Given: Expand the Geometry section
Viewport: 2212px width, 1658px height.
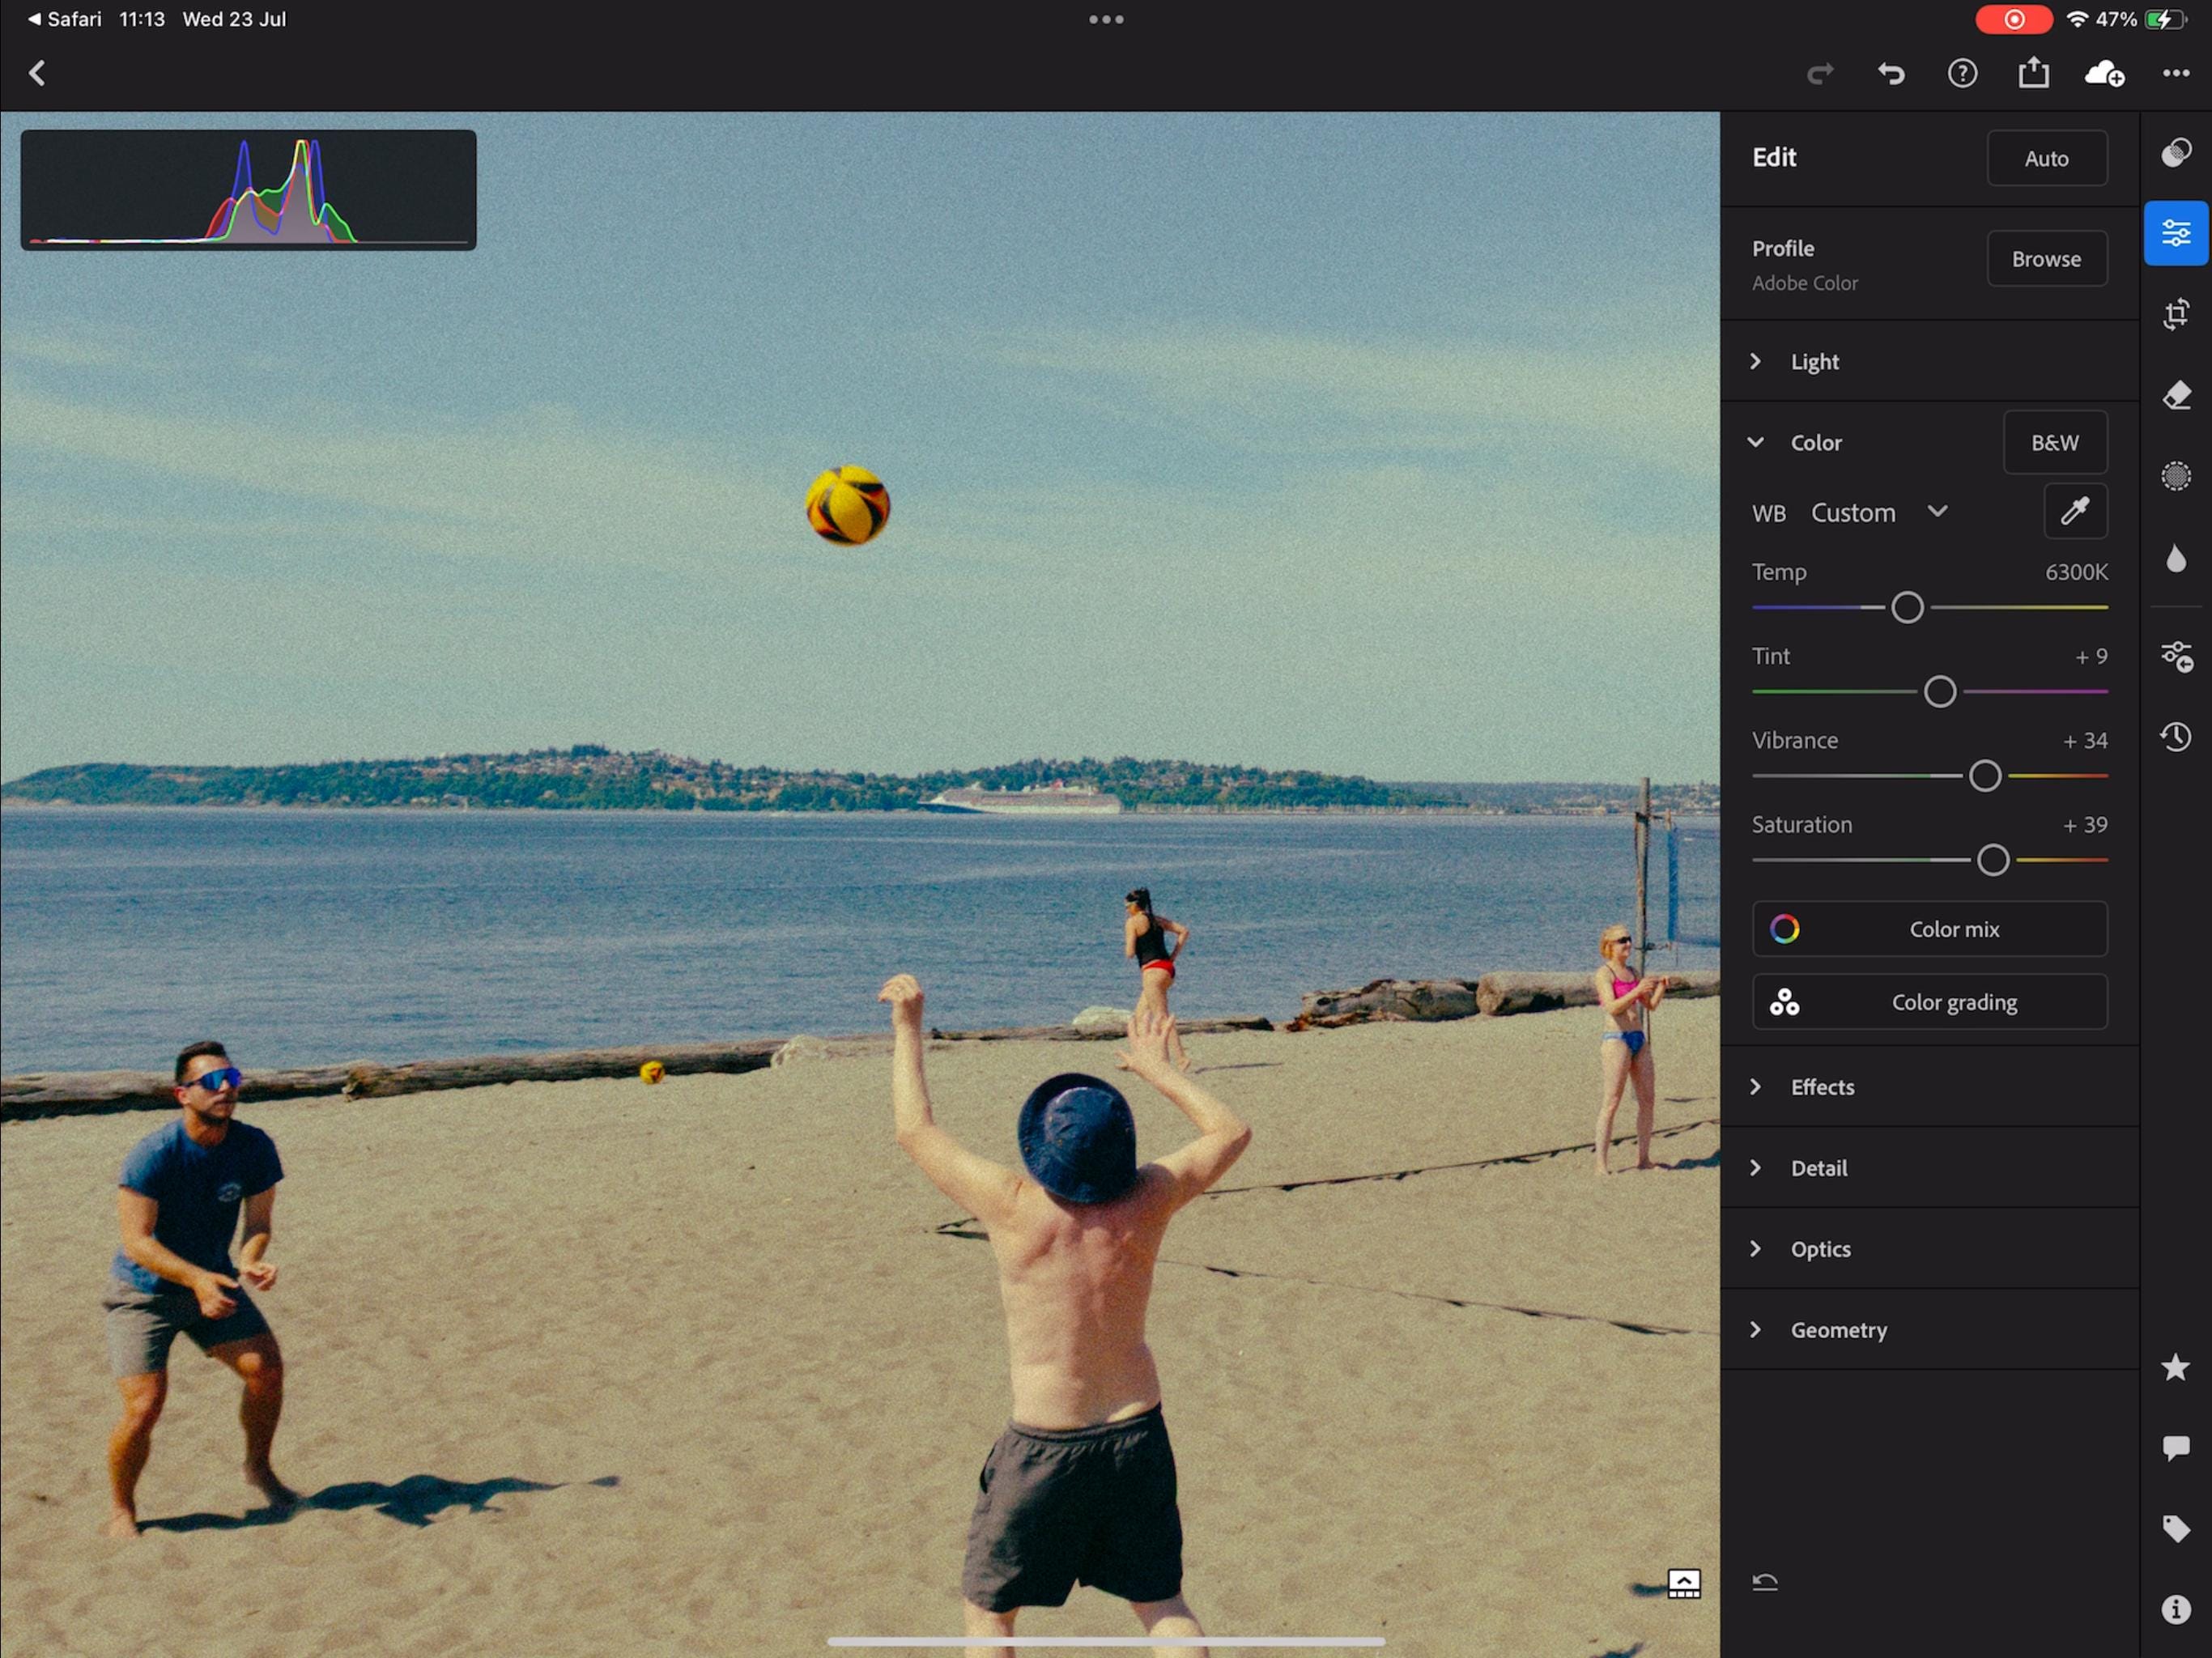Looking at the screenshot, I should pyautogui.click(x=1929, y=1330).
